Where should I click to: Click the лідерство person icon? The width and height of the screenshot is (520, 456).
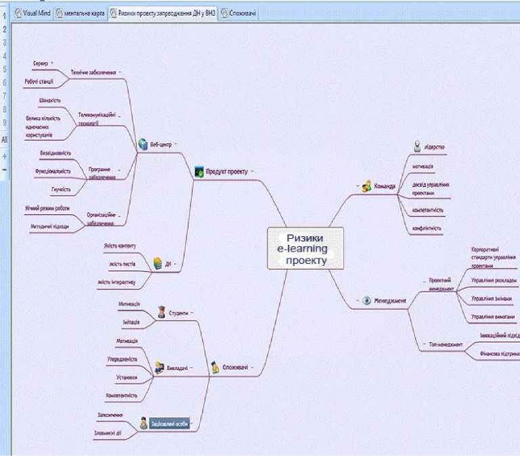pos(418,147)
